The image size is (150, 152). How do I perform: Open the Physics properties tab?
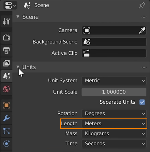[x=6, y=143]
